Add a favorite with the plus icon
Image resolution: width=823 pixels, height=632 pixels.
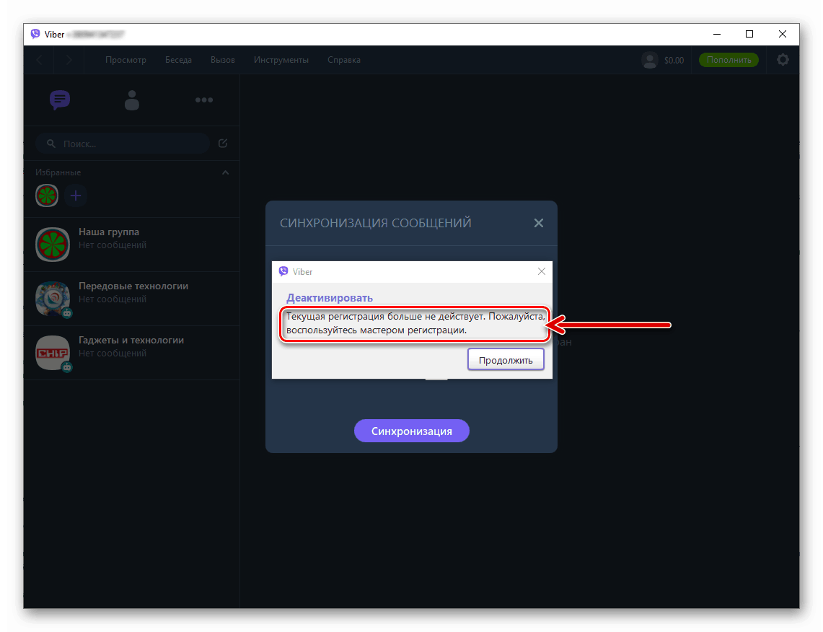[76, 196]
